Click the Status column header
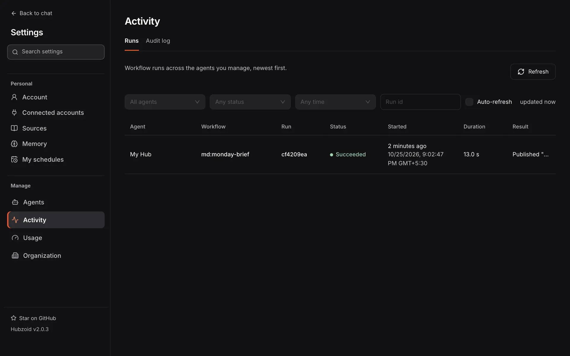The image size is (570, 356). click(338, 126)
